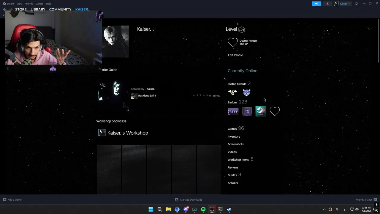Open Friends & Chat
The image size is (380, 214).
pos(366,200)
